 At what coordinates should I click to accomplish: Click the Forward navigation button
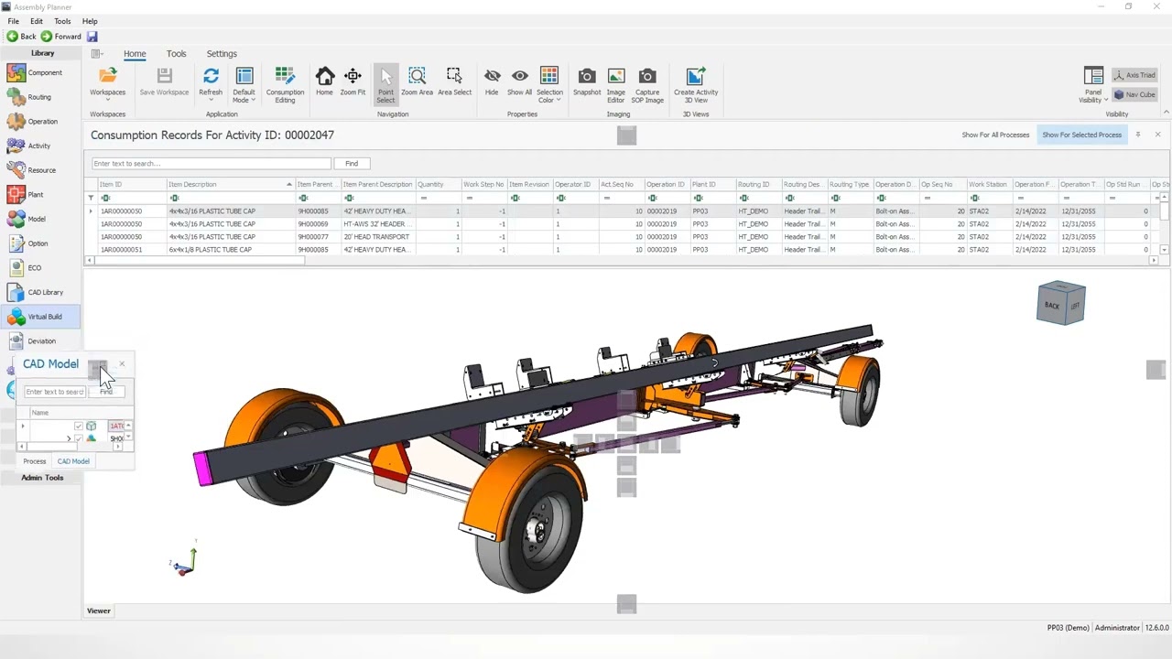click(61, 37)
